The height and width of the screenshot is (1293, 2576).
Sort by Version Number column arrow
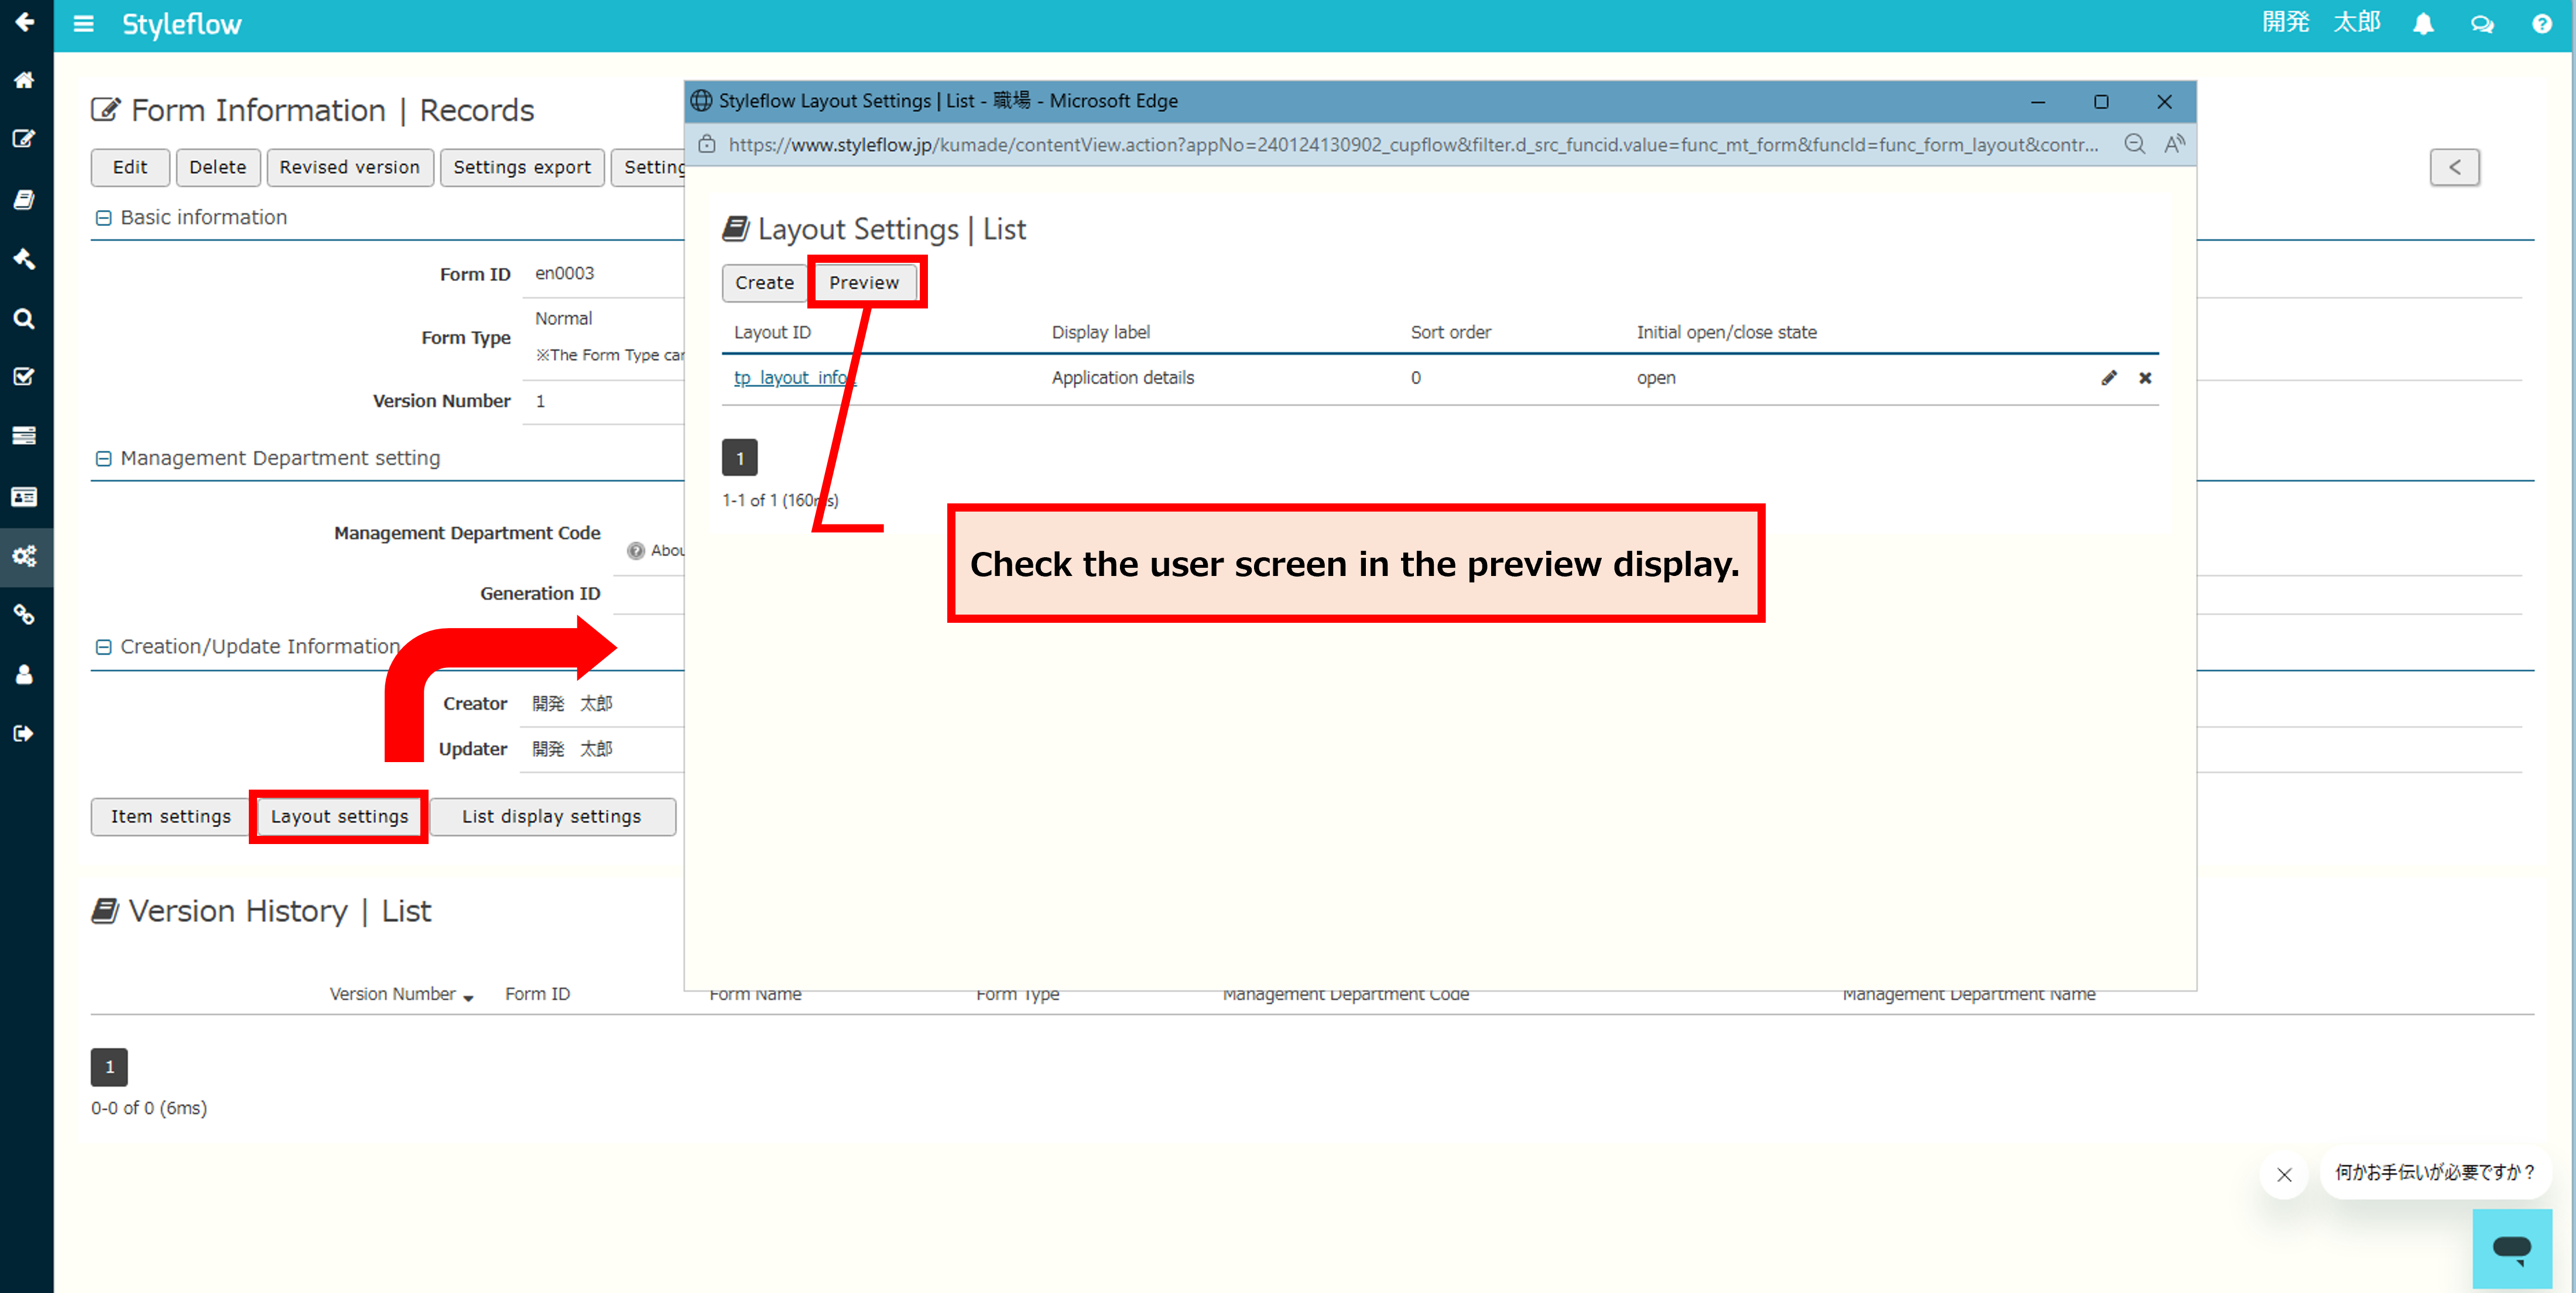pyautogui.click(x=468, y=997)
